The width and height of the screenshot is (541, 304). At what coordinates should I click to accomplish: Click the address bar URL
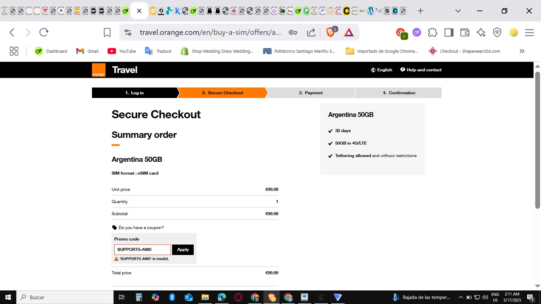(210, 32)
